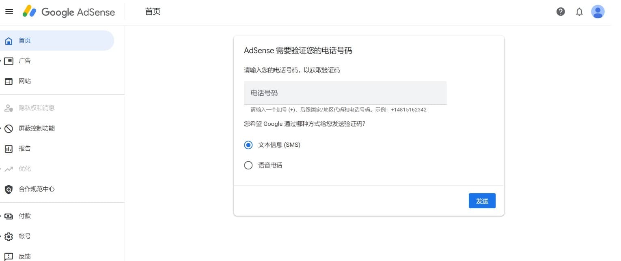Go to 首页 in the sidebar
This screenshot has width=621, height=261.
pyautogui.click(x=57, y=41)
